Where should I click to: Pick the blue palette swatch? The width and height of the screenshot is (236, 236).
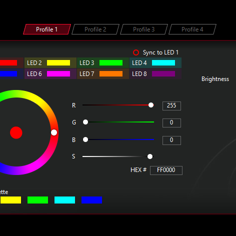pyautogui.click(x=91, y=200)
